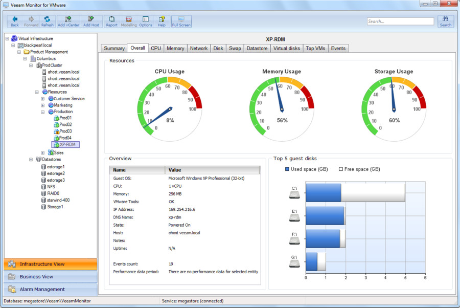Screen dimensions: 460x308
Task: Go Back using the toolbar arrow
Action: (x=15, y=21)
